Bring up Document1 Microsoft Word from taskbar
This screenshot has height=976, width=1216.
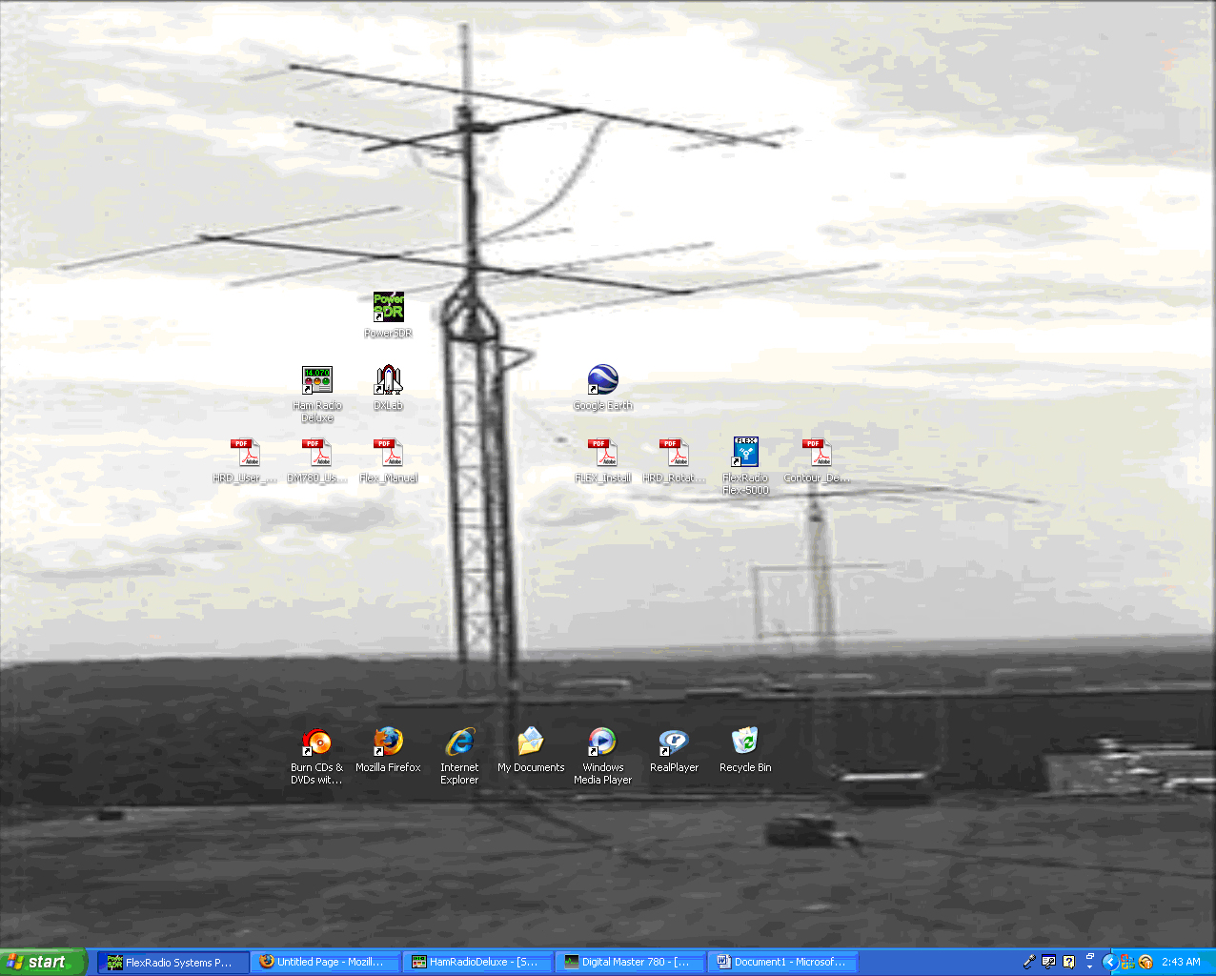pyautogui.click(x=782, y=963)
